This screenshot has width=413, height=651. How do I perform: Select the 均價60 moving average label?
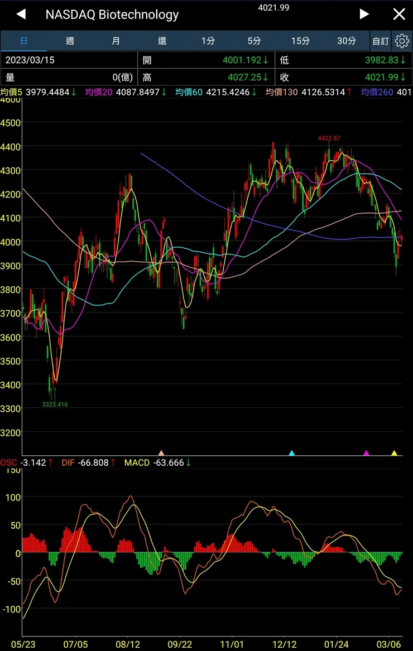point(189,91)
